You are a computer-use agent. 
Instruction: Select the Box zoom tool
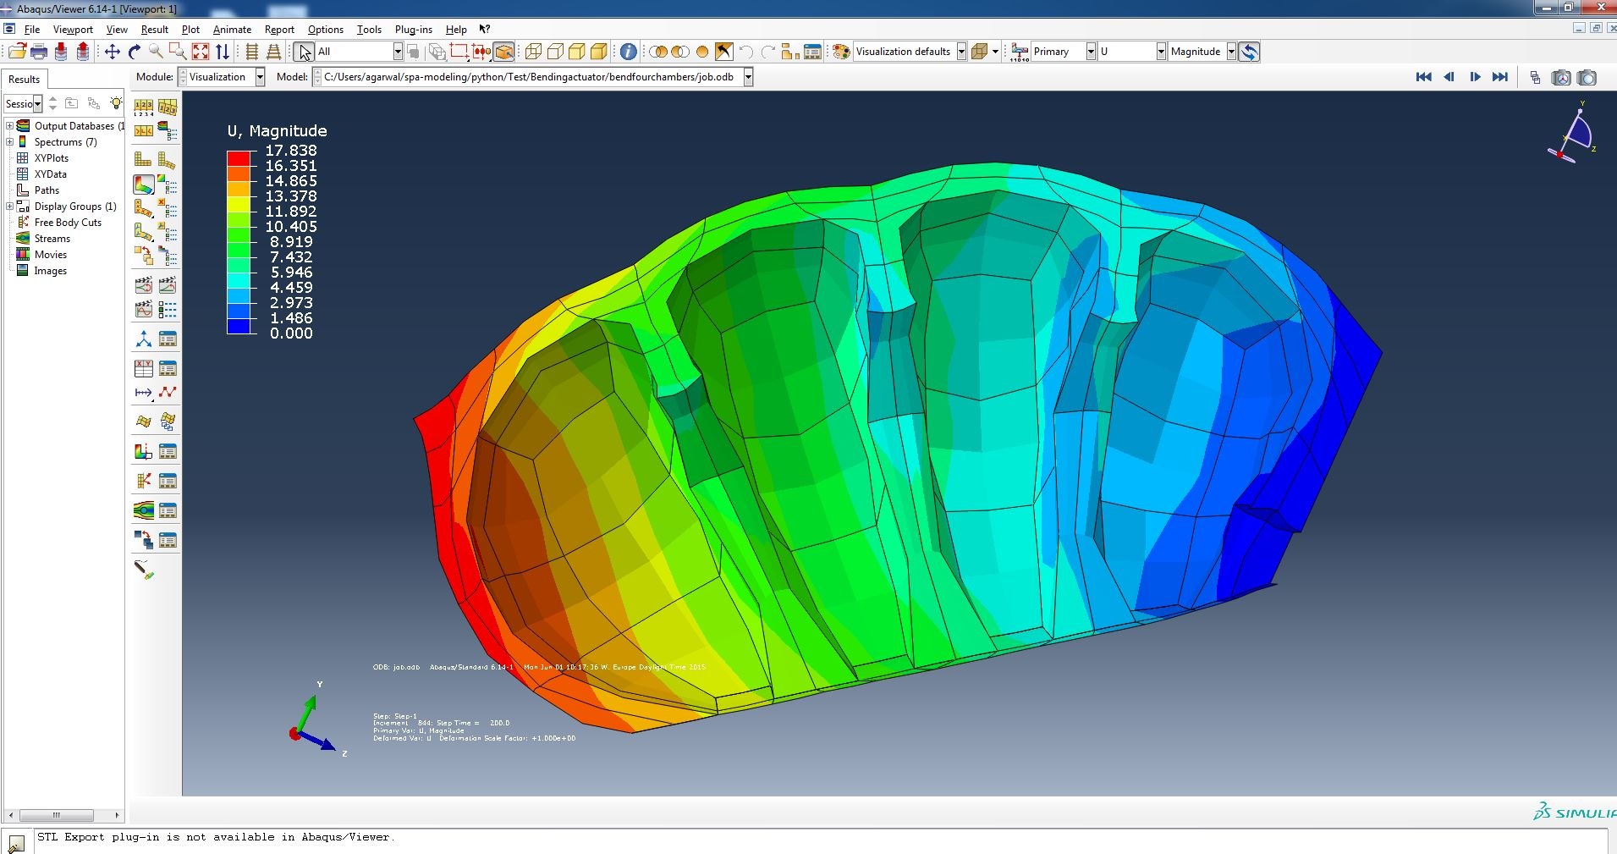point(178,52)
